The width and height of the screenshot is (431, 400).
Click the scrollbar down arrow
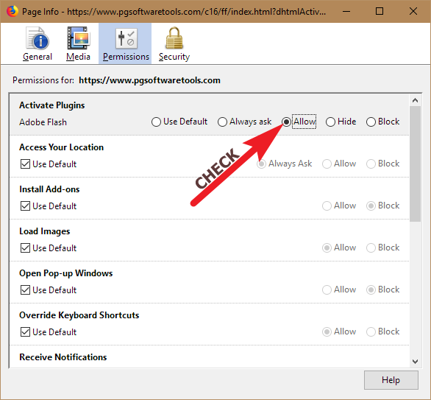(415, 361)
